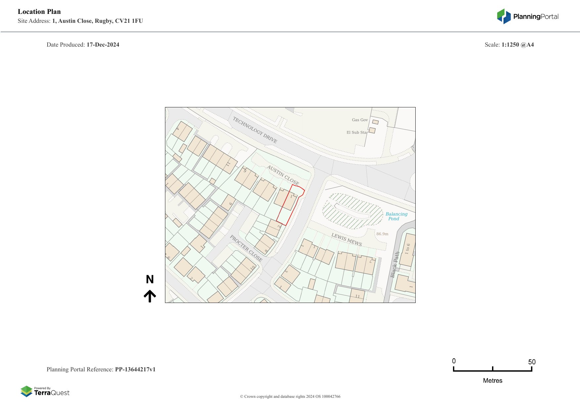The width and height of the screenshot is (580, 410).
Task: Click the Lewis Mews street label
Action: click(x=347, y=240)
